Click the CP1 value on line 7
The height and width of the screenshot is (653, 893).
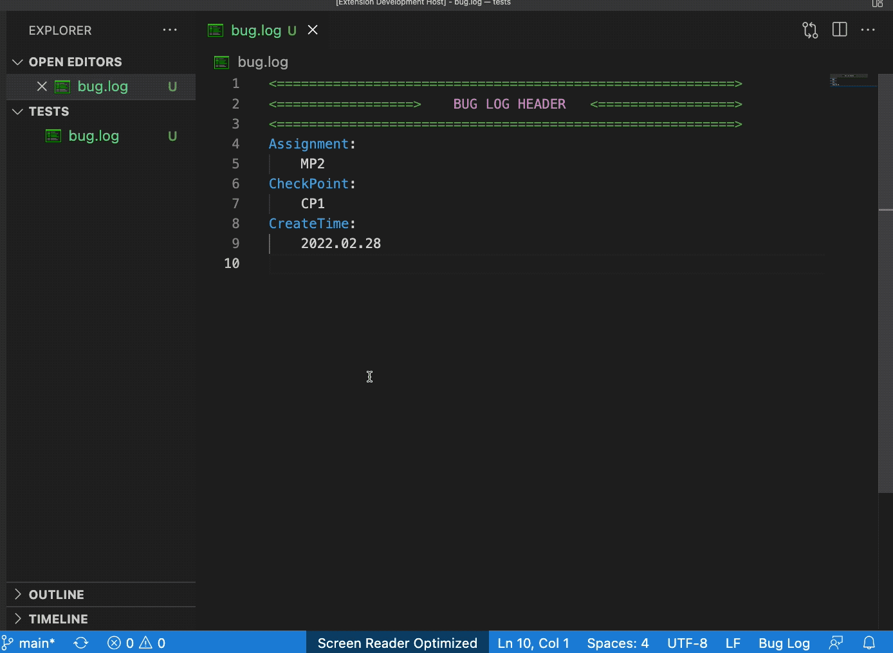[x=313, y=204]
